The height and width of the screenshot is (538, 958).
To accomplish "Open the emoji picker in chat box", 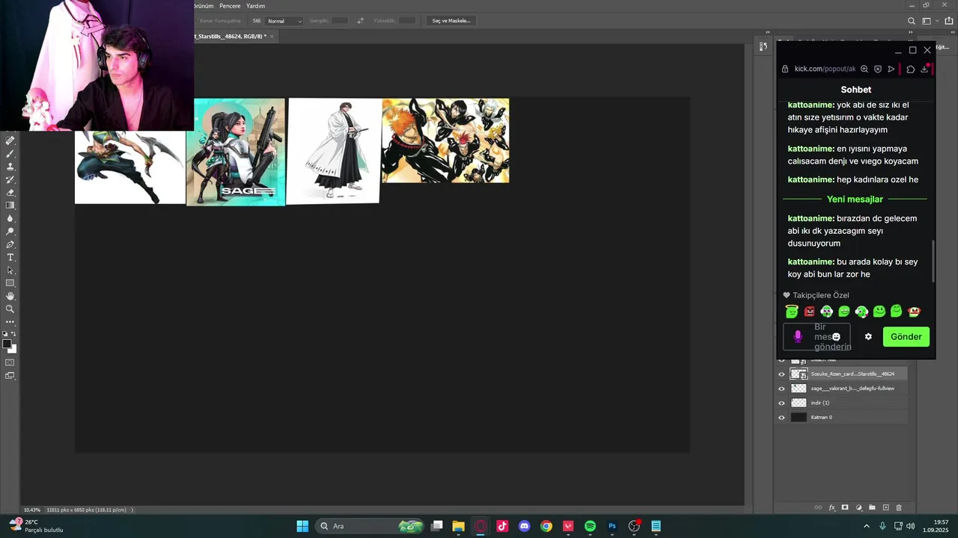I will [836, 337].
